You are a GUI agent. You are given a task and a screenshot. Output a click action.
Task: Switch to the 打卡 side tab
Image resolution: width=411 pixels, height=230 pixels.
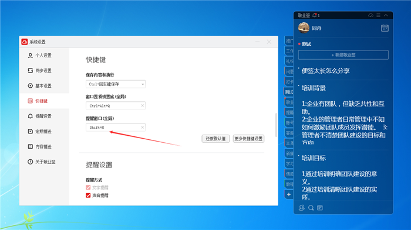pos(289,81)
